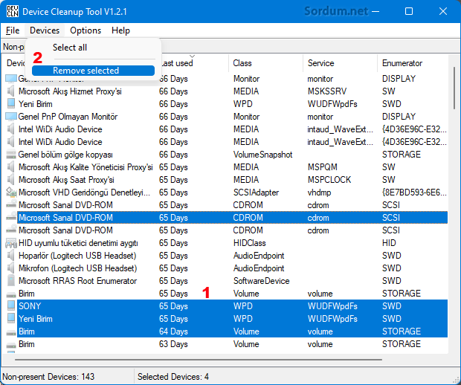Open the Help menu
This screenshot has width=461, height=385.
120,30
